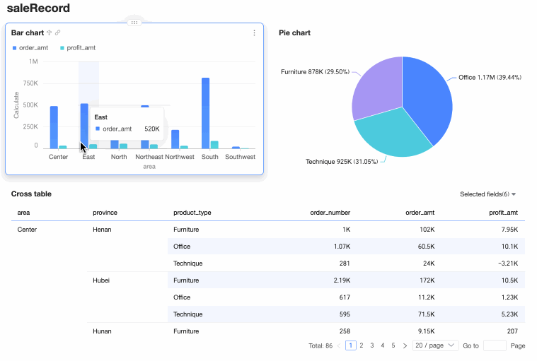
Task: Click the Henan province cell
Action: point(102,230)
